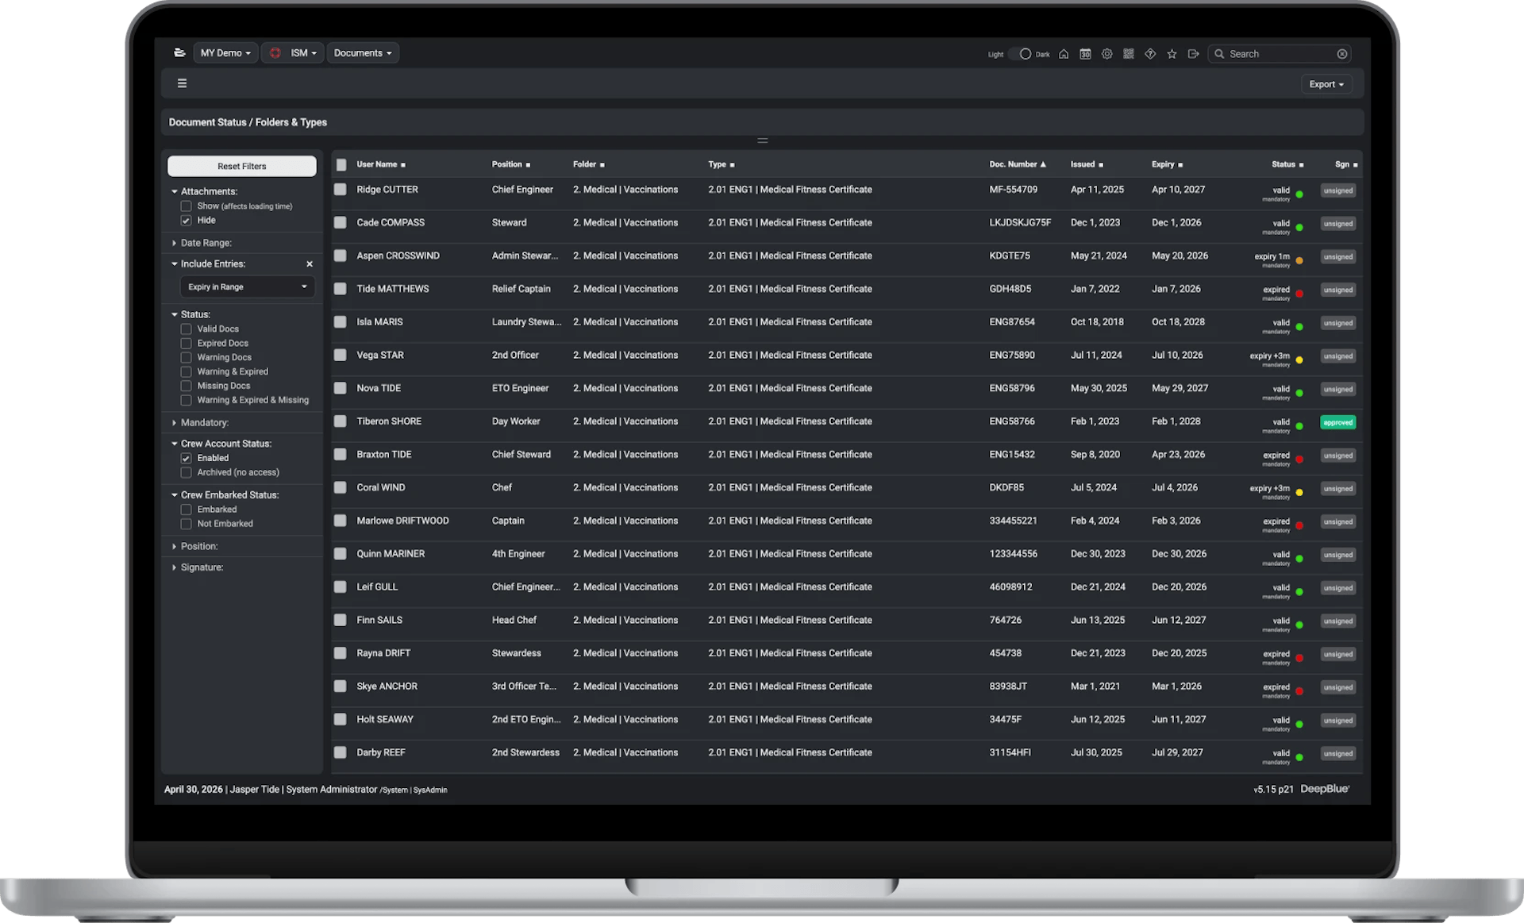Collapse the Crew Embarked Status section
1524x923 pixels.
(x=225, y=495)
